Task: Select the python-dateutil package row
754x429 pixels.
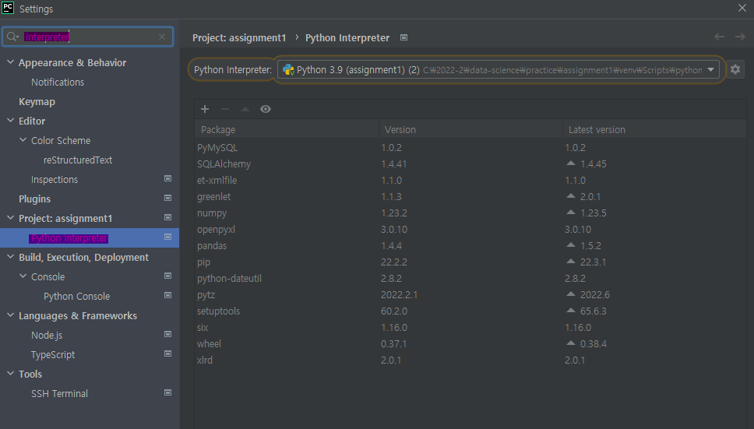Action: (470, 278)
